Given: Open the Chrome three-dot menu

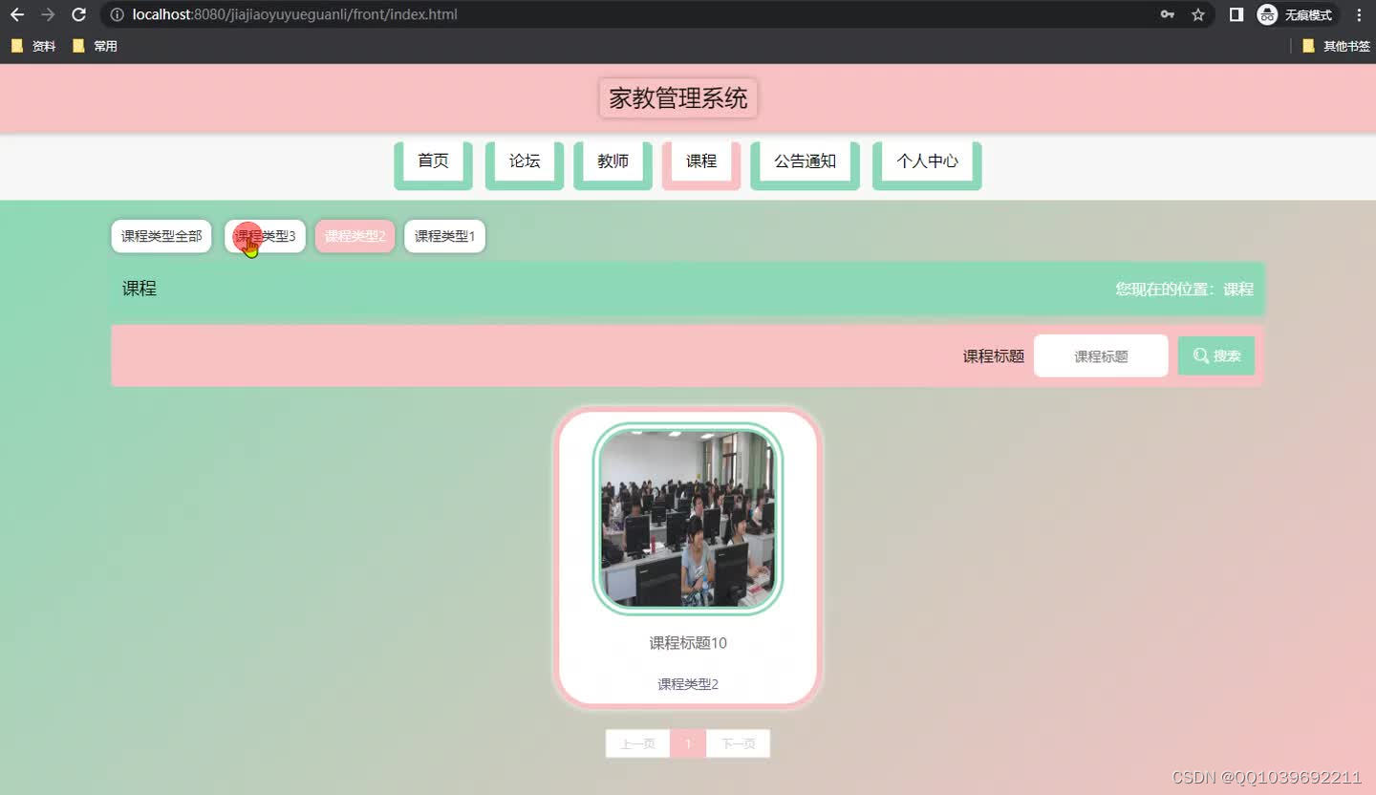Looking at the screenshot, I should [1359, 14].
